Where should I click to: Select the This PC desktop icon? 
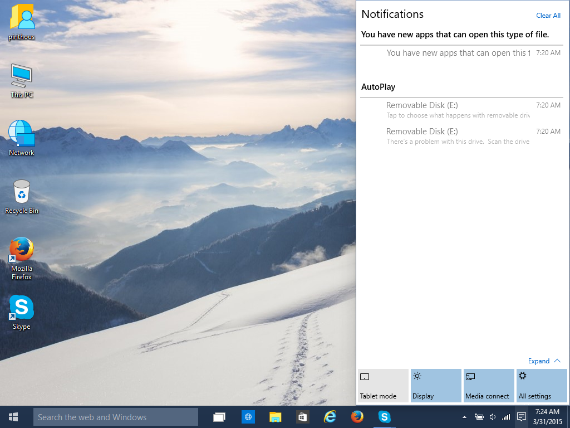22,81
